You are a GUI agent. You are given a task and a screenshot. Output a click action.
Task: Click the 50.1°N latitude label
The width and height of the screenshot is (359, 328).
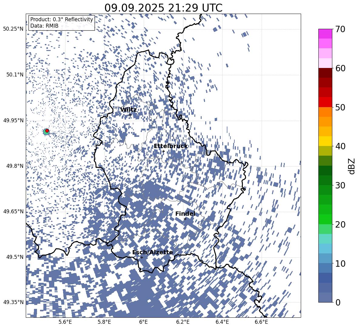tap(15, 75)
